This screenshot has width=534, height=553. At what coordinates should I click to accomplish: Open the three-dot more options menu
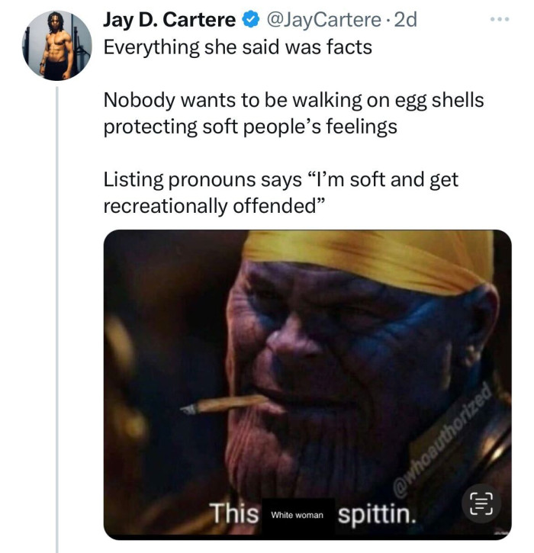coord(500,19)
